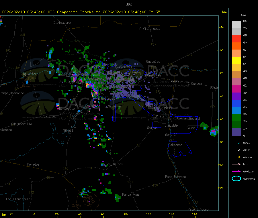The image size is (258, 218).
Task: Click the pink bip arrow legend icon
Action: (236, 164)
